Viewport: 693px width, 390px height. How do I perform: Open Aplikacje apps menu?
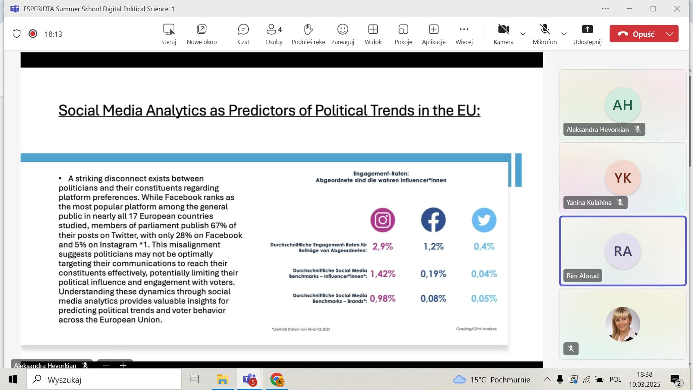[433, 34]
